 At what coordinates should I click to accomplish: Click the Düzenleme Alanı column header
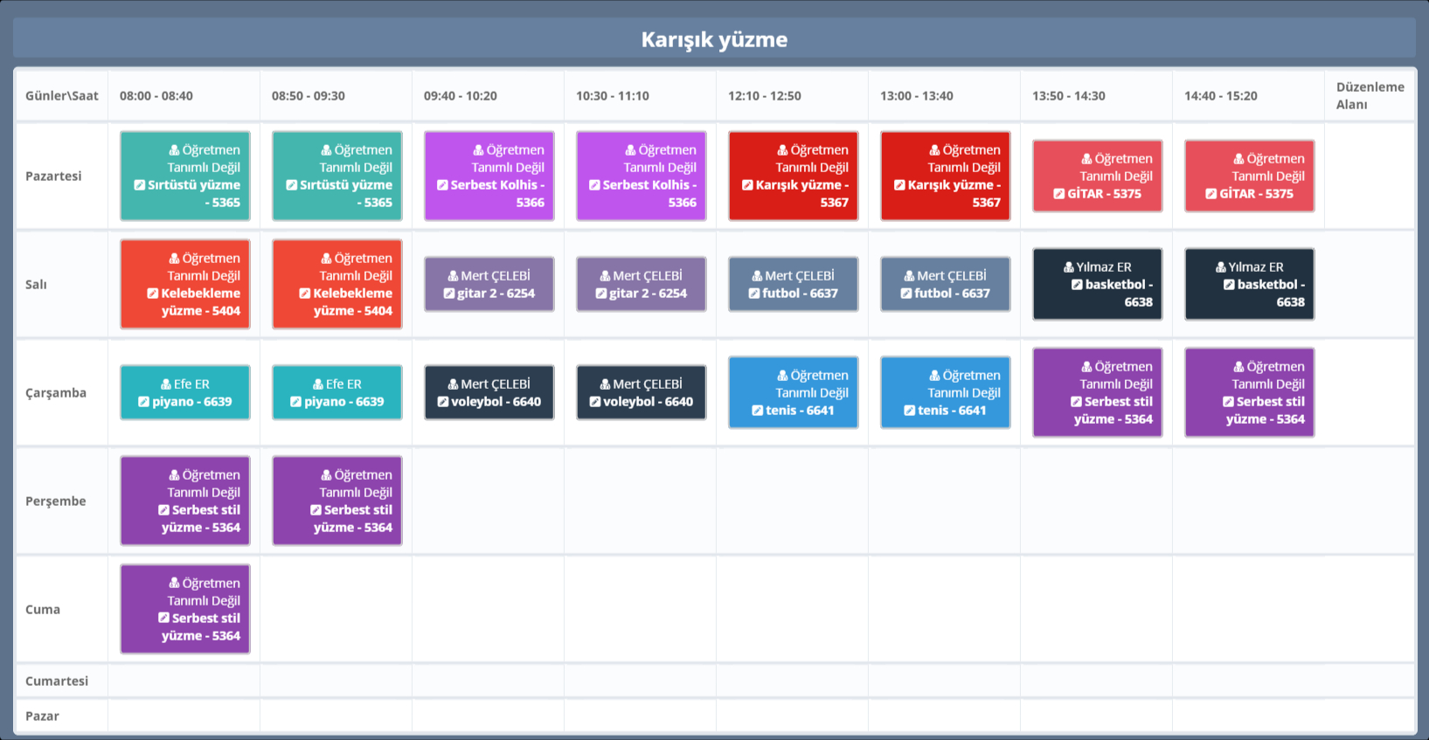click(1369, 95)
